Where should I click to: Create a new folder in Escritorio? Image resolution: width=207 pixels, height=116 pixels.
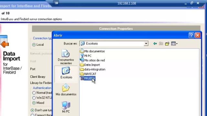(x=167, y=43)
